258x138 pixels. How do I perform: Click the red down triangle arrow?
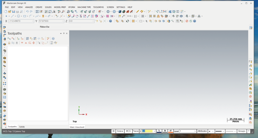coord(22,43)
